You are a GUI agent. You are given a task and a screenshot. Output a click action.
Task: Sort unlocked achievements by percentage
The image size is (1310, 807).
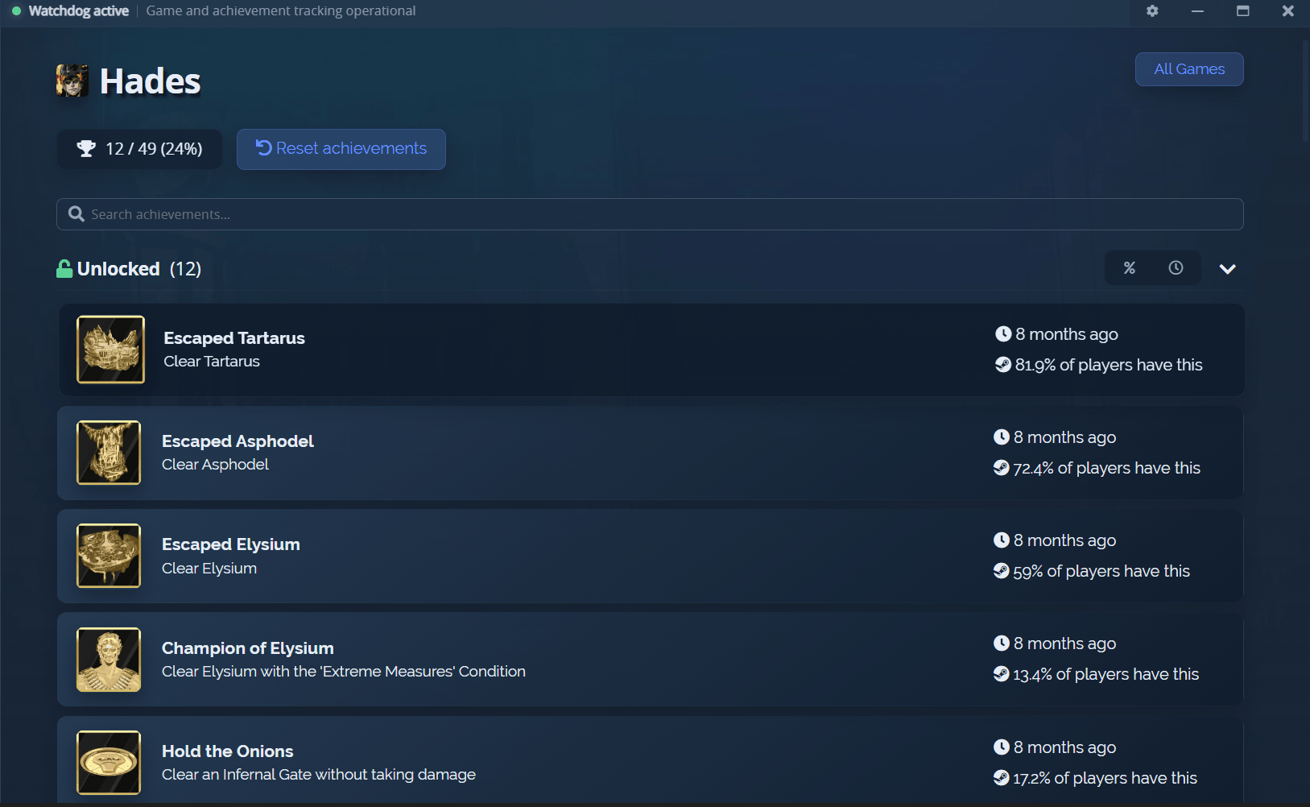point(1130,268)
